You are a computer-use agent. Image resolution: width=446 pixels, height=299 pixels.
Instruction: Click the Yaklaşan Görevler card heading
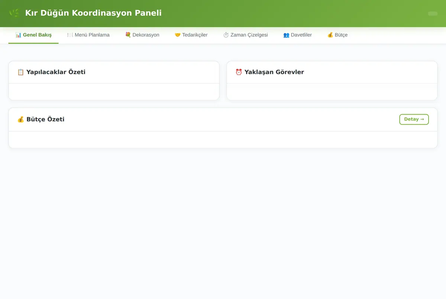[269, 72]
